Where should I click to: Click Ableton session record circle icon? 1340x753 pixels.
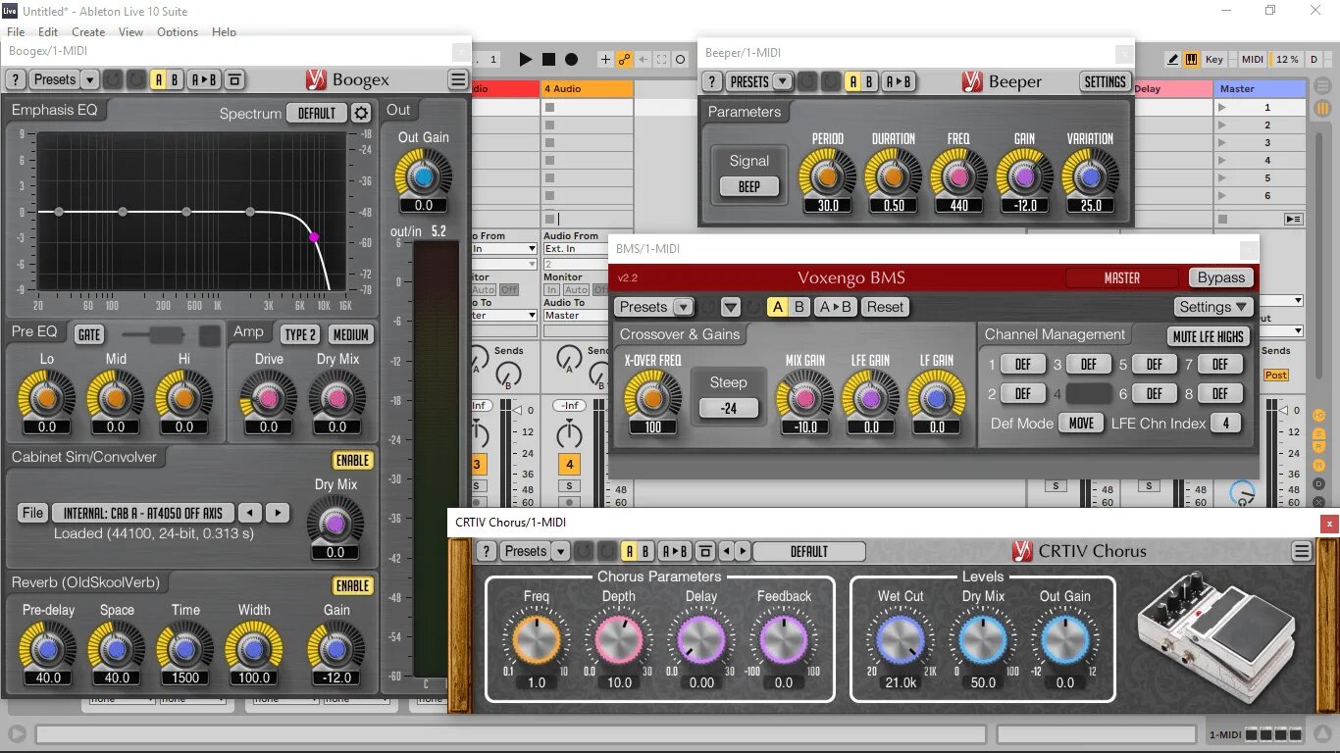click(681, 60)
